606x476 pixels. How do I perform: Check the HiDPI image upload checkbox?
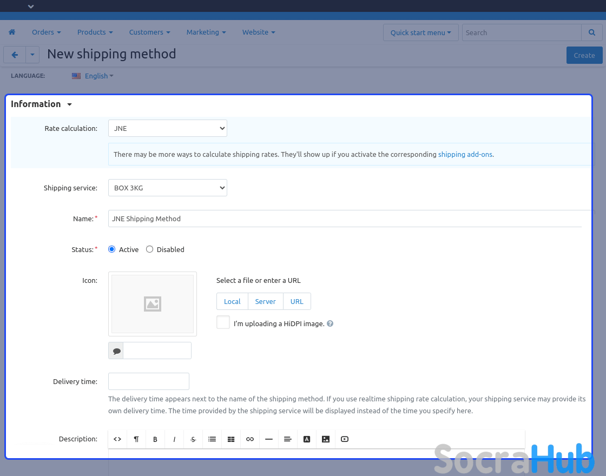point(223,322)
